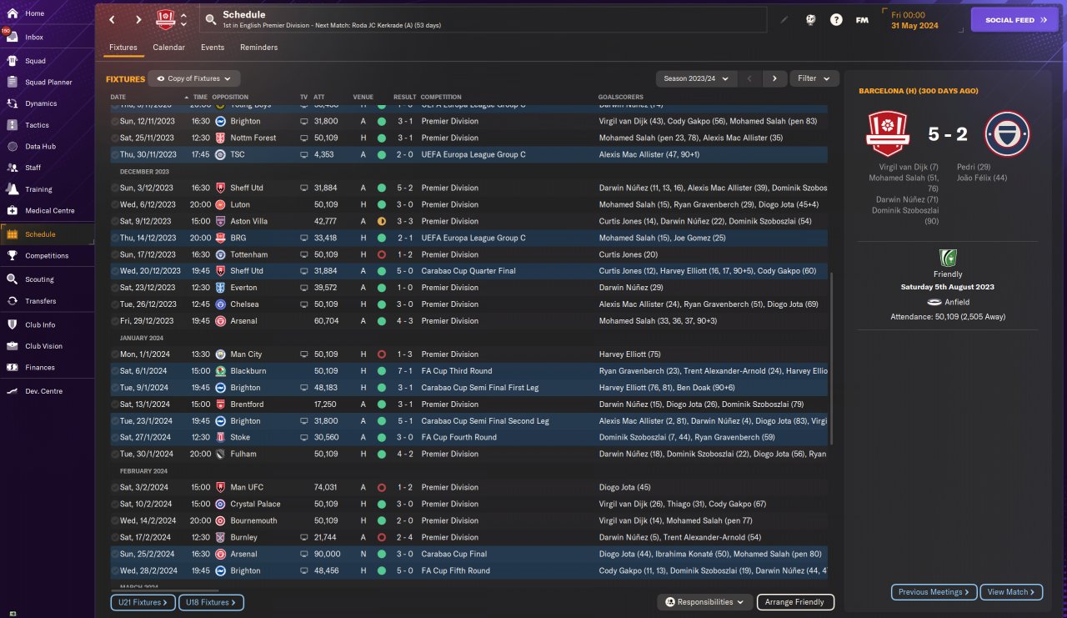This screenshot has width=1067, height=618.
Task: Click the Arrange Friendly button
Action: [x=795, y=602]
